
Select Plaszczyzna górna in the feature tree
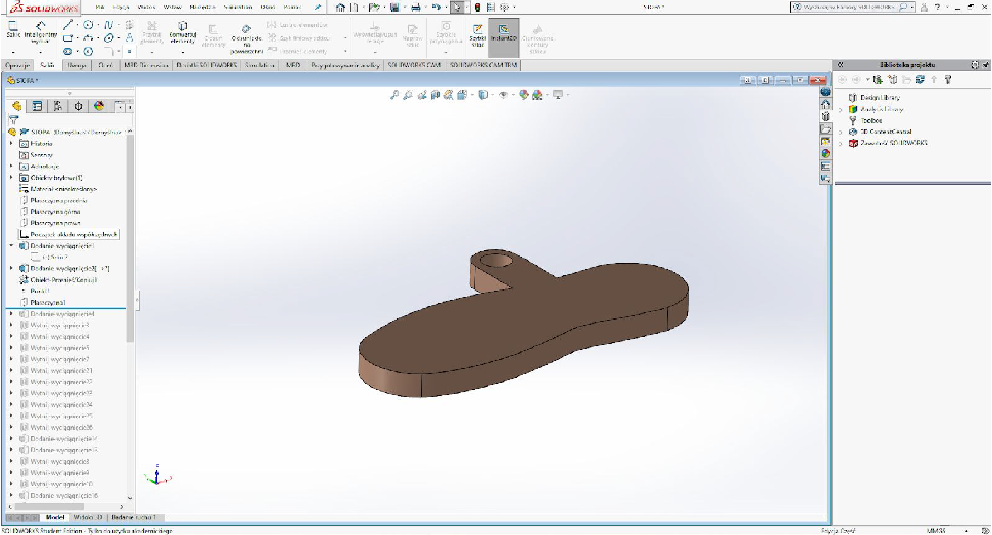pyautogui.click(x=55, y=212)
